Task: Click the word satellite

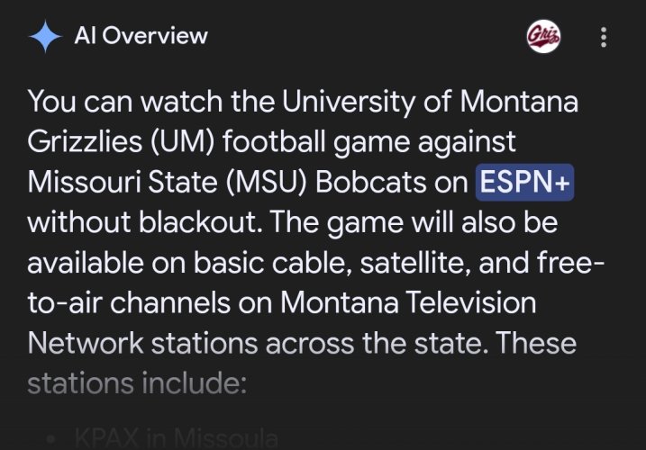Action: [x=415, y=263]
